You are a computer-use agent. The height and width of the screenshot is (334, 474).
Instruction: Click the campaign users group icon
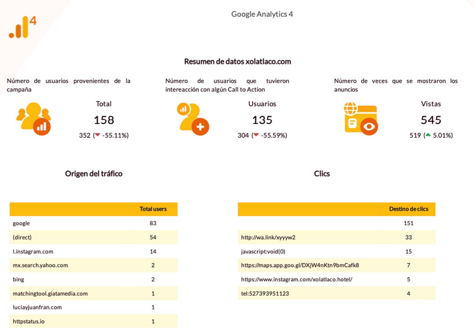coord(34,119)
